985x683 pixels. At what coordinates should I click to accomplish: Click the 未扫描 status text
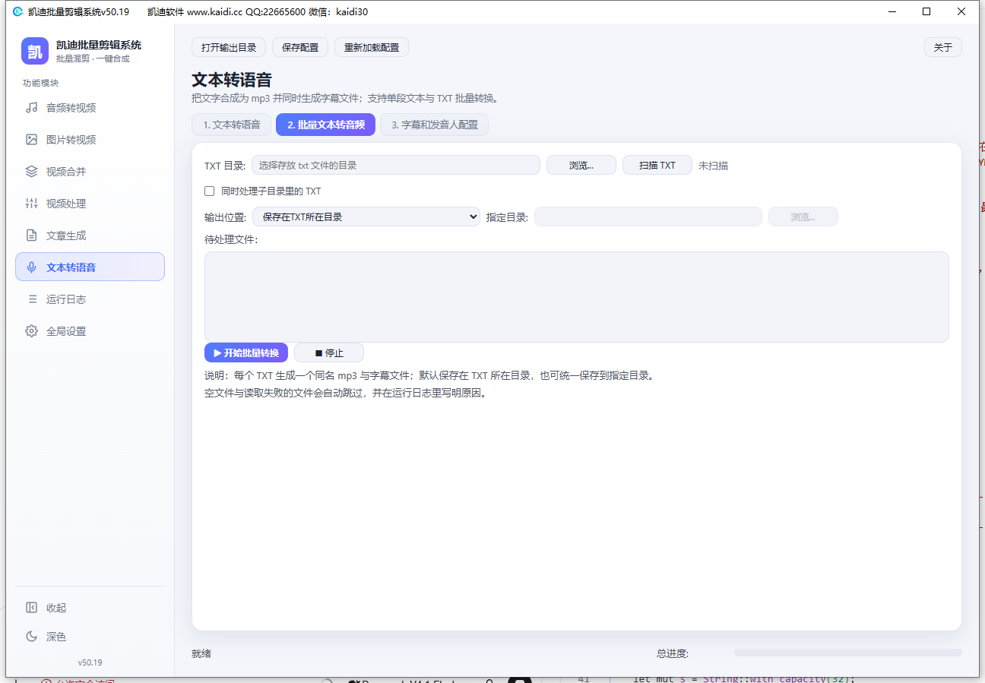[713, 166]
